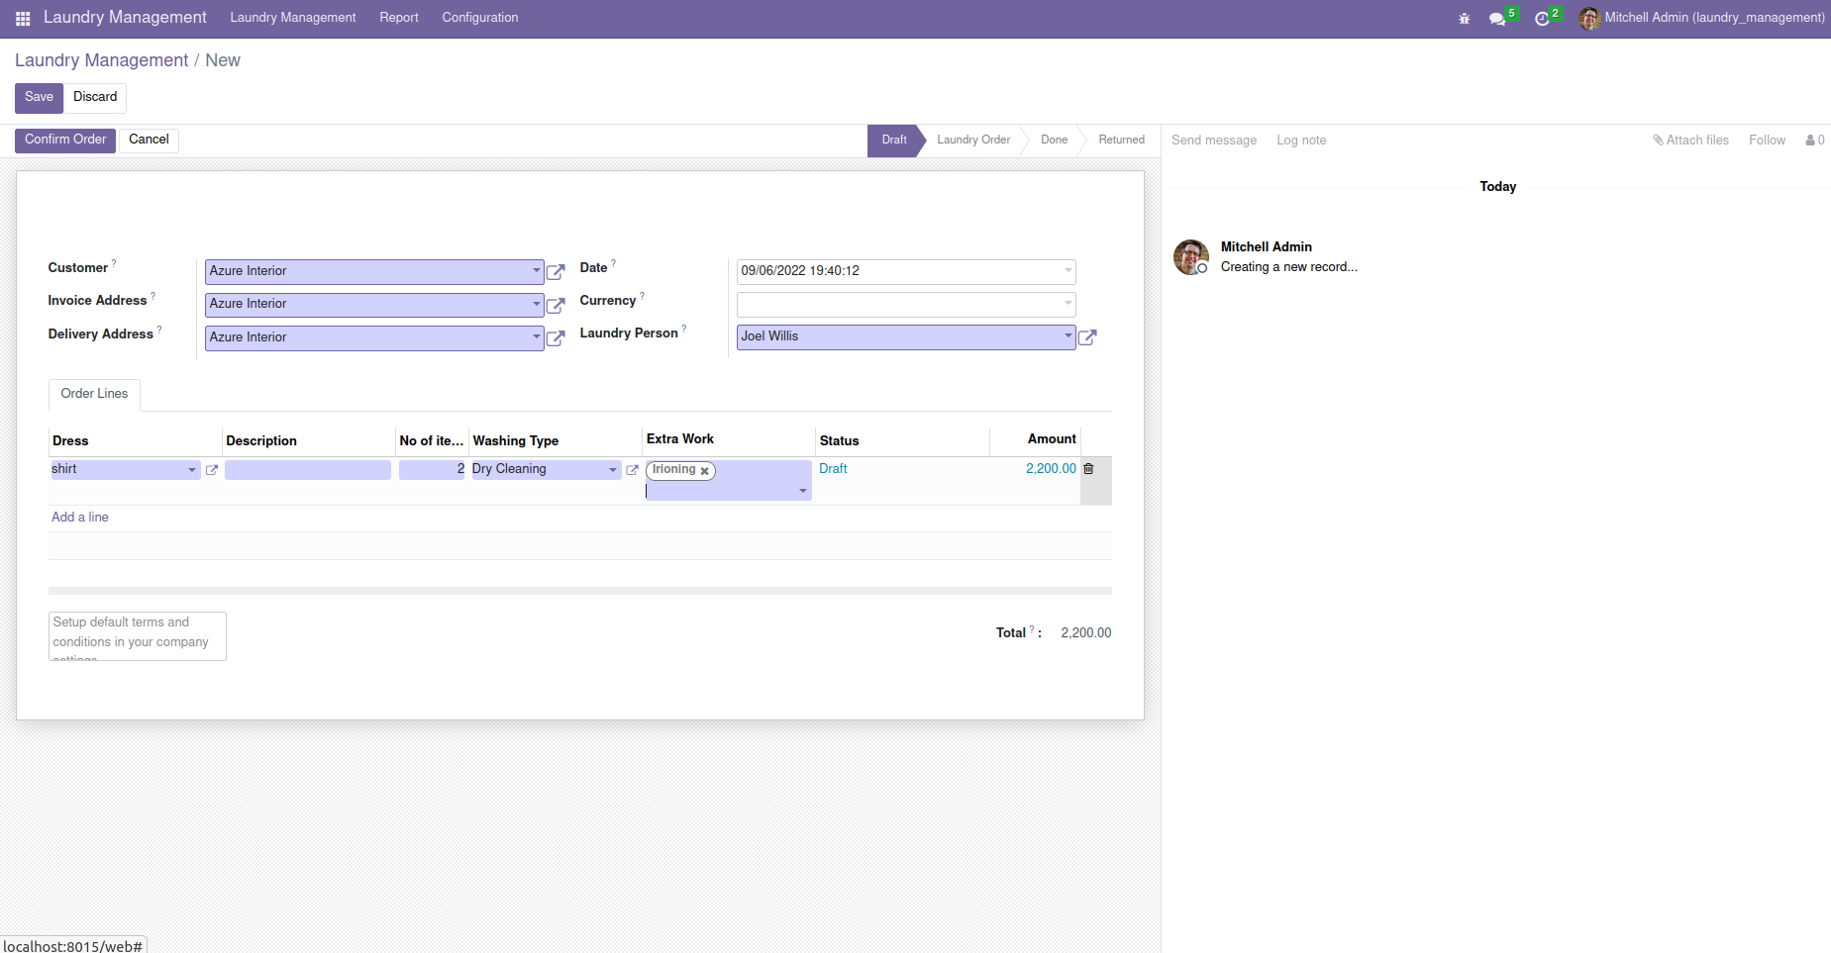Open the apps grid home menu
Screen dimensions: 1831x953
23,18
